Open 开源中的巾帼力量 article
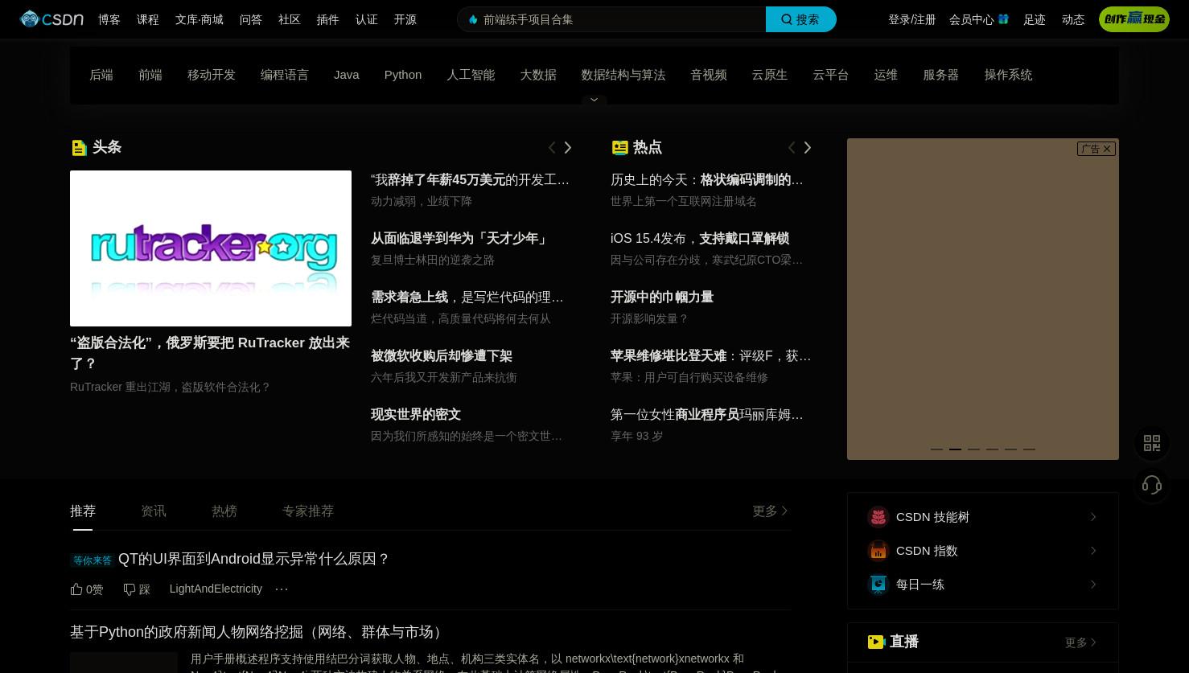Image resolution: width=1189 pixels, height=673 pixels. point(662,298)
